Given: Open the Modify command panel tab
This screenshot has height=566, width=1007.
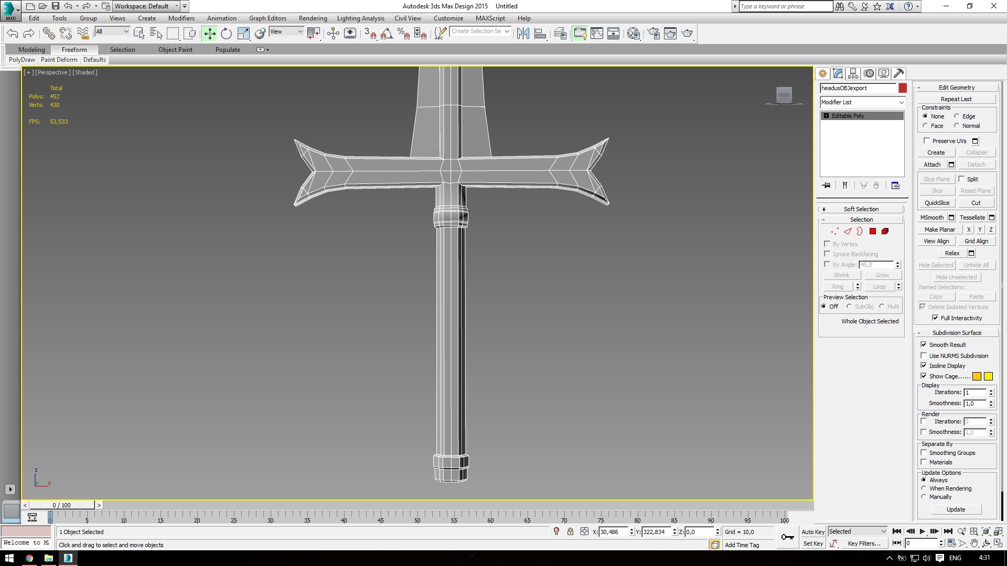Looking at the screenshot, I should (x=838, y=73).
